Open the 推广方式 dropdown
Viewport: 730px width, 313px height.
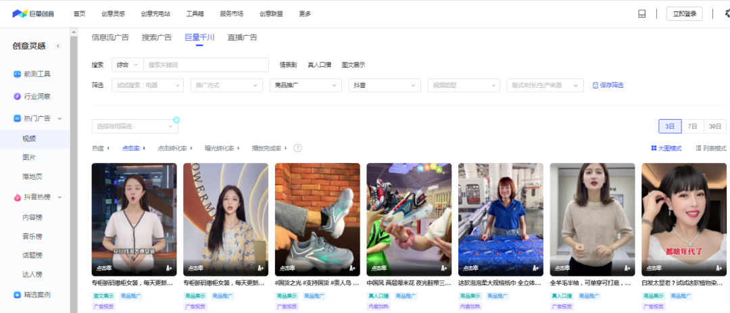pos(226,85)
